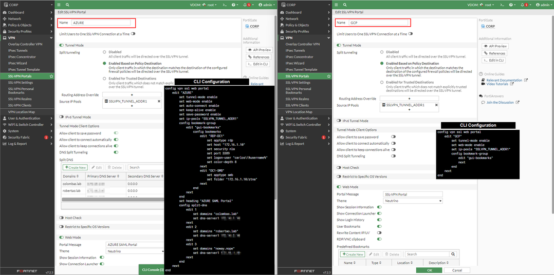Click Name field containing GCP
Viewport: 554px width, 275px height.
pos(378,23)
